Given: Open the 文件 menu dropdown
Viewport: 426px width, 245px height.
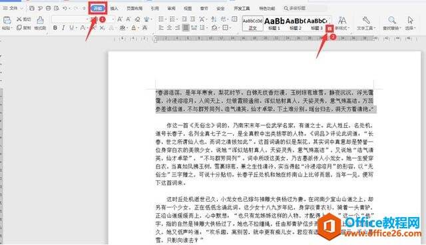Looking at the screenshot, I should (x=13, y=9).
